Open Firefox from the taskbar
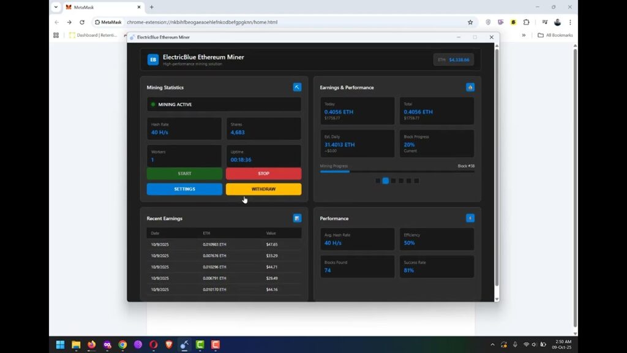This screenshot has height=353, width=627. pos(92,344)
